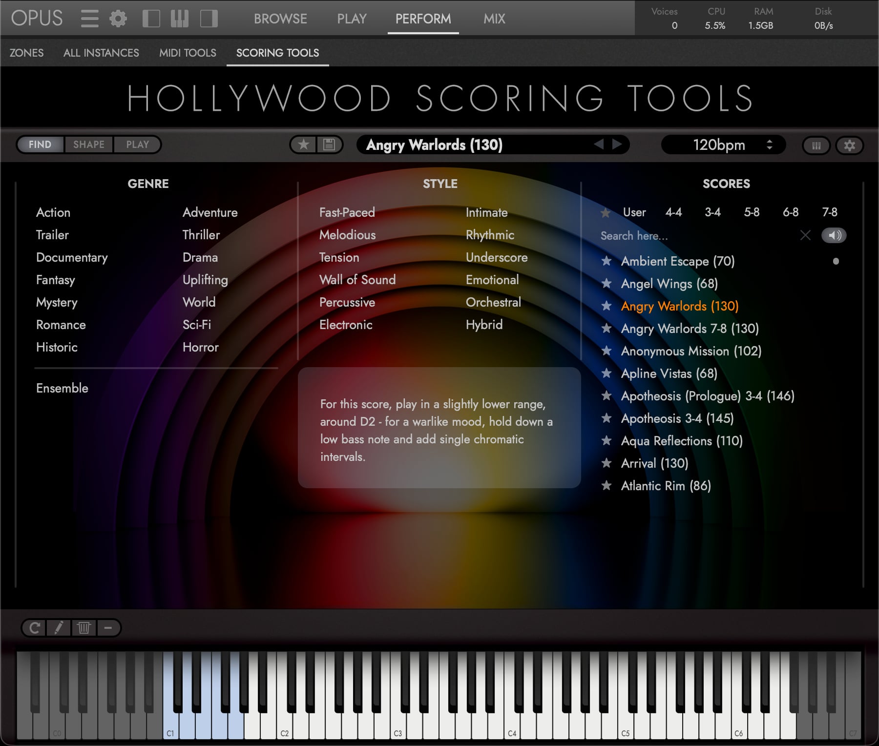
Task: Switch to the BROWSE tab
Action: point(280,19)
